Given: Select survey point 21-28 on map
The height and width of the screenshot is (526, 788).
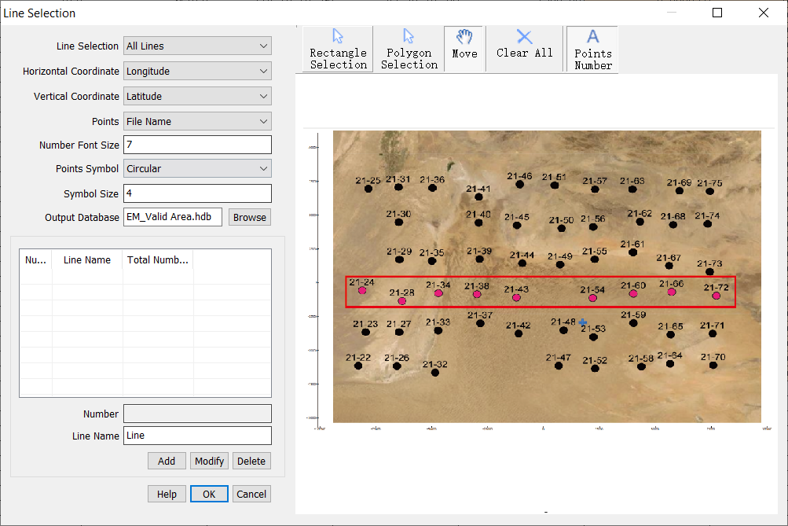Looking at the screenshot, I should click(x=402, y=301).
